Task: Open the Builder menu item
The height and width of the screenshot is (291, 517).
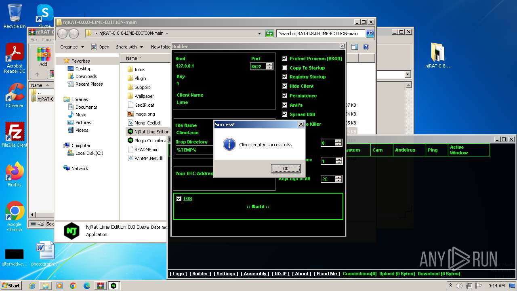Action: click(x=200, y=274)
